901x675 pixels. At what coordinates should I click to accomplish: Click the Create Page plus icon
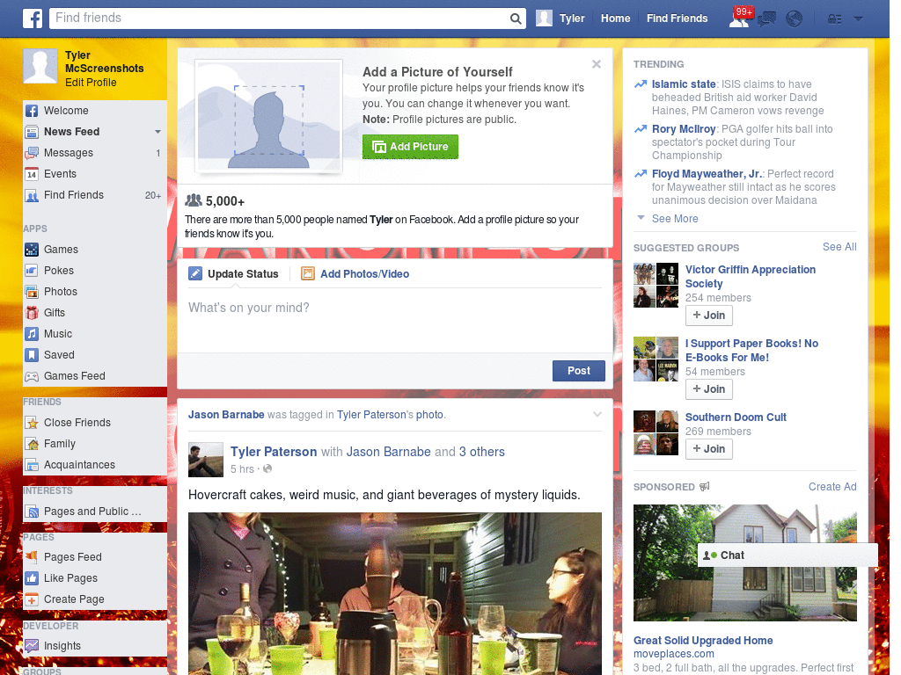click(x=32, y=599)
